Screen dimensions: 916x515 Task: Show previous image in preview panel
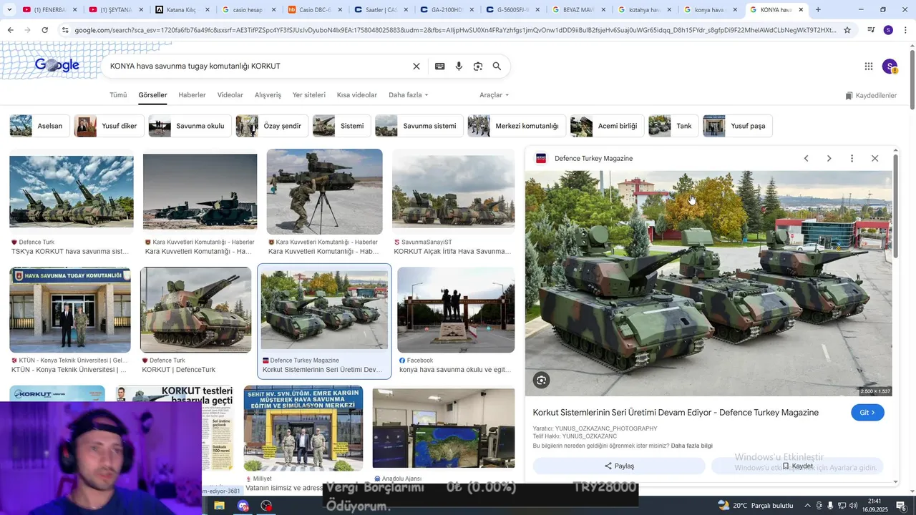[x=806, y=158]
